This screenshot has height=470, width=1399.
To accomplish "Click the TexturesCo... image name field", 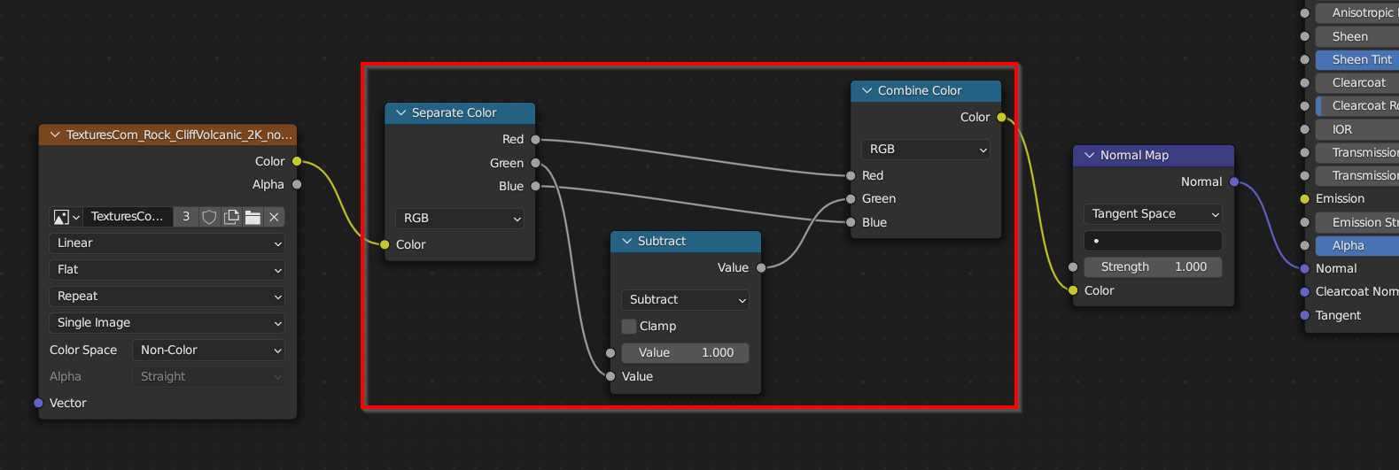I will coord(128,217).
